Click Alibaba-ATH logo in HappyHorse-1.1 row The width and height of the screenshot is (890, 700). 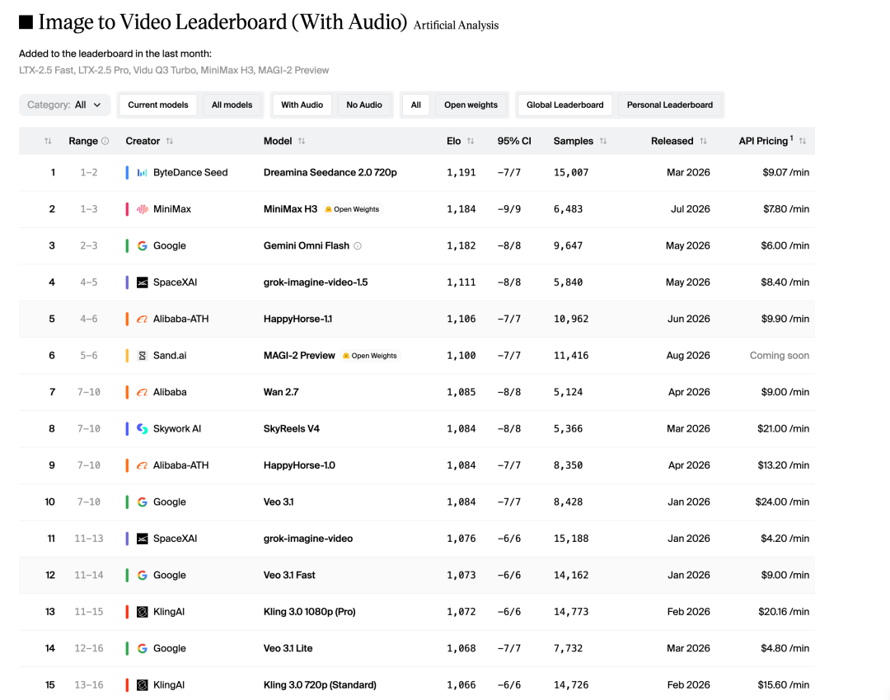click(143, 319)
